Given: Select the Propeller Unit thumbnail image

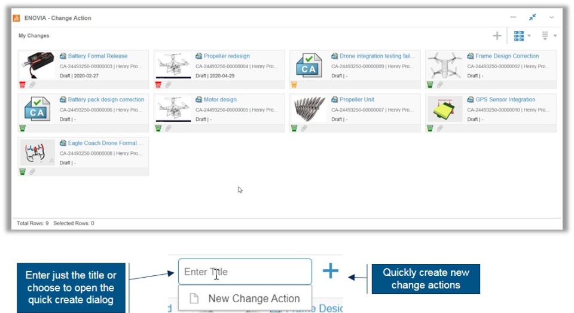Looking at the screenshot, I should point(310,109).
